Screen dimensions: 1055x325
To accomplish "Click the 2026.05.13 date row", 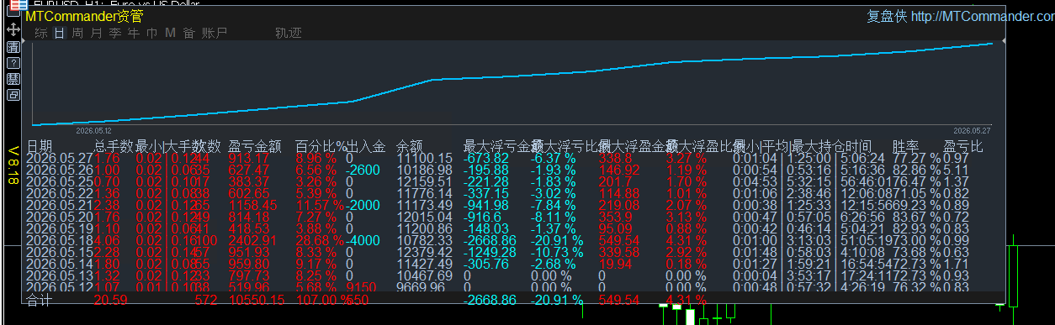I will pyautogui.click(x=60, y=275).
